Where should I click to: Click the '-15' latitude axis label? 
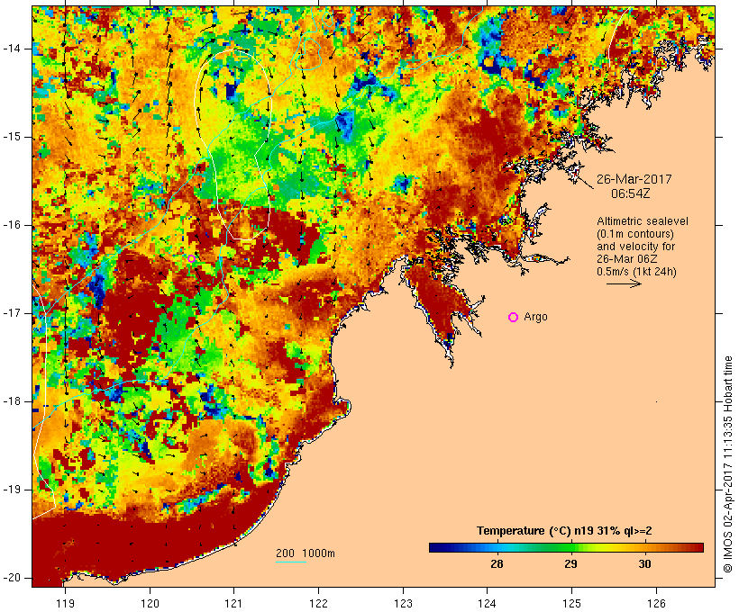[x=12, y=137]
